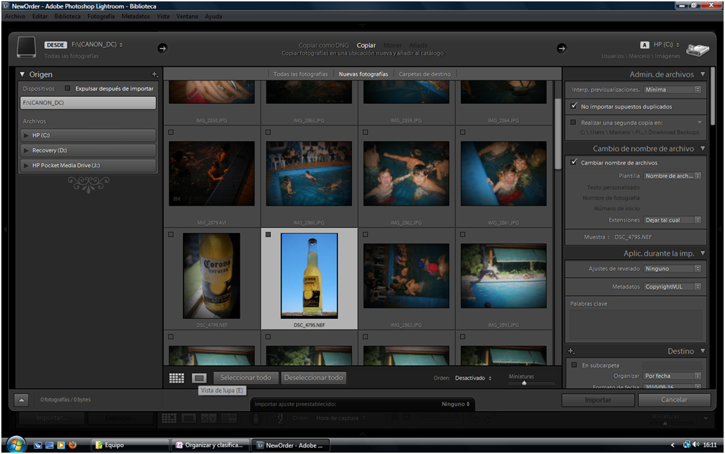Expand HP Pocket Media Drive (J:)

pos(26,165)
